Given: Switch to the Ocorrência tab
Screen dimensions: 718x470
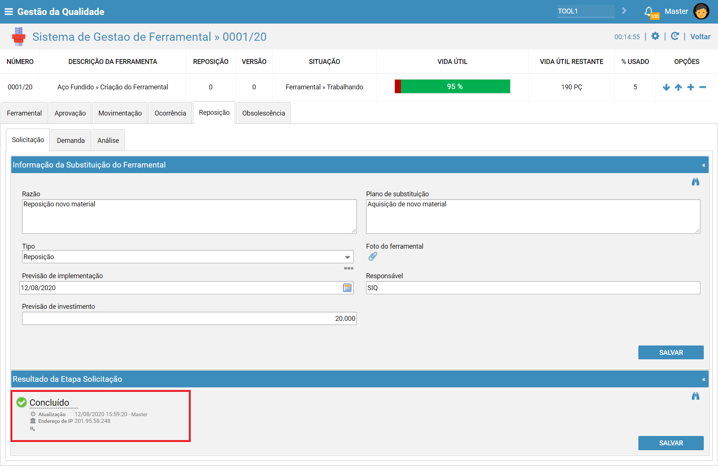Looking at the screenshot, I should click(x=170, y=113).
